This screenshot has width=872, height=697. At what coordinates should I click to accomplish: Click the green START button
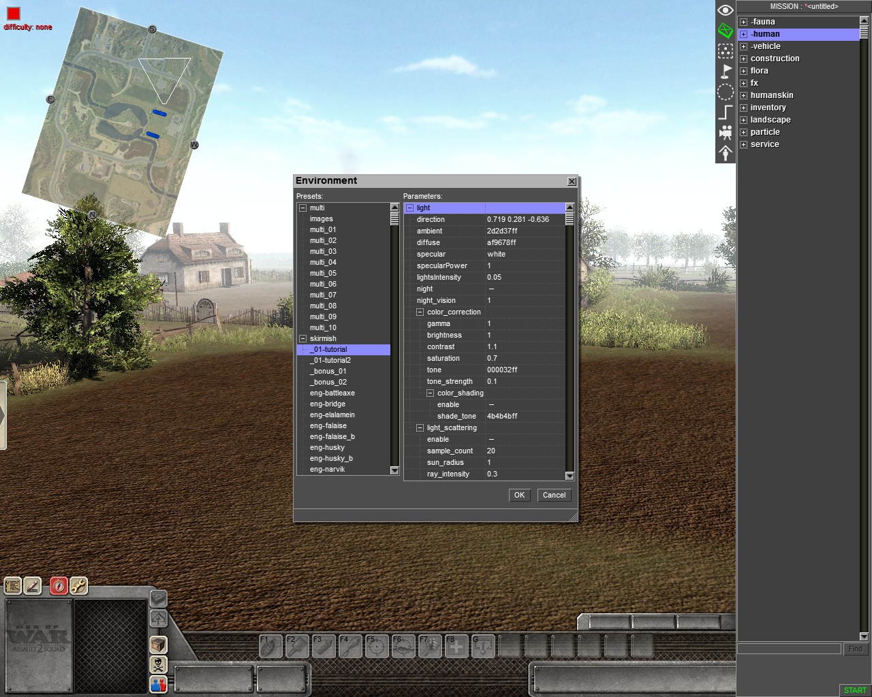click(x=854, y=690)
